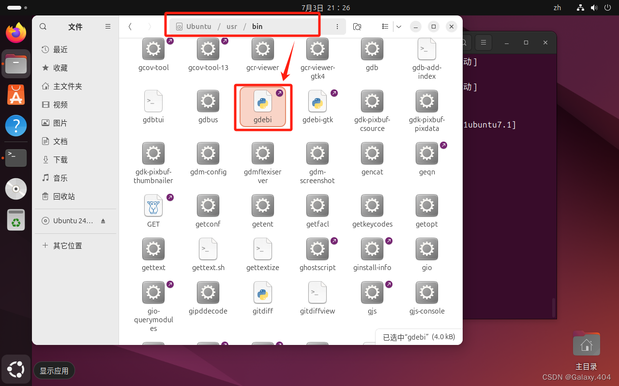The width and height of the screenshot is (619, 386).
Task: Eject the Ubuntu 24 volume
Action: [x=103, y=221]
